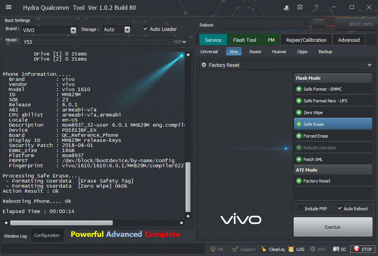Click the DB database icon

(x=213, y=249)
